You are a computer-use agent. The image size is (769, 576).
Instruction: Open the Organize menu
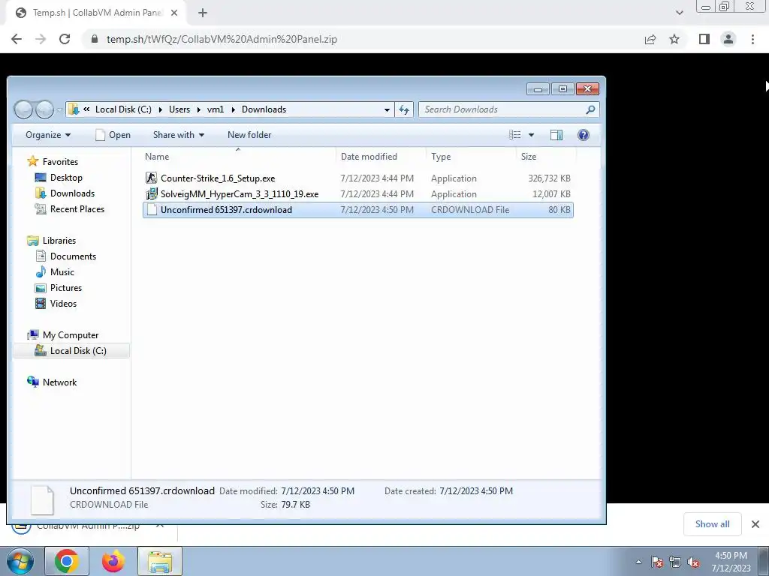coord(47,135)
